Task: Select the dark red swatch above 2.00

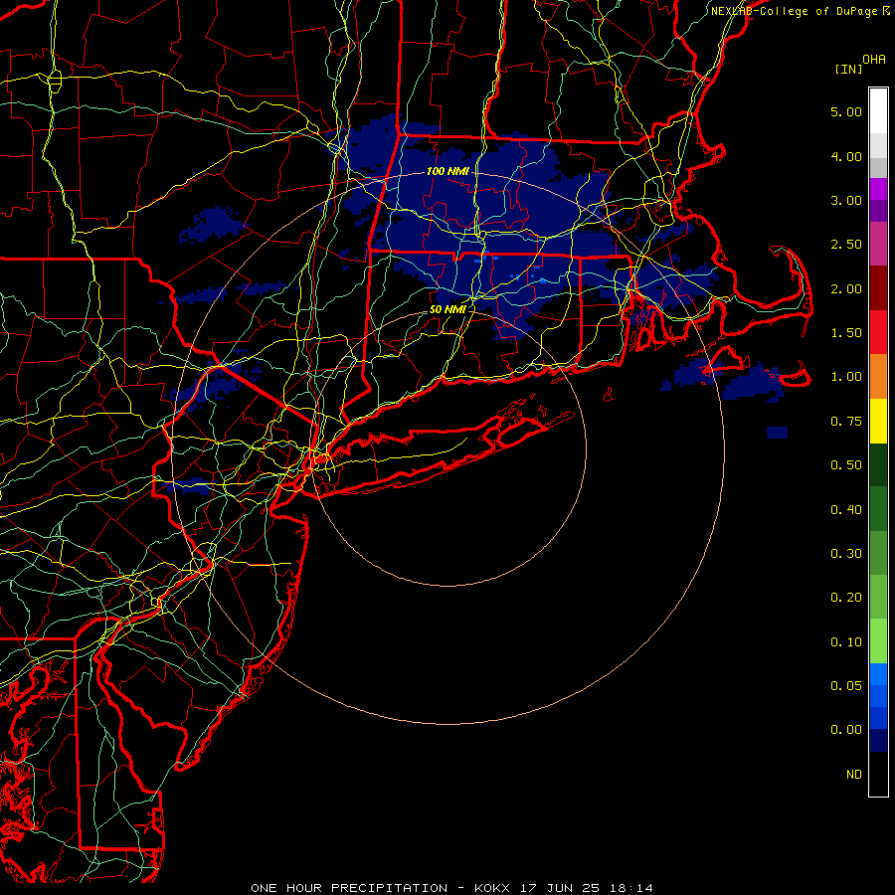Action: [x=878, y=288]
